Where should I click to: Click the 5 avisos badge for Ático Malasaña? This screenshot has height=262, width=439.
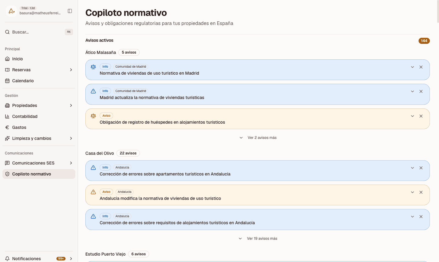129,52
